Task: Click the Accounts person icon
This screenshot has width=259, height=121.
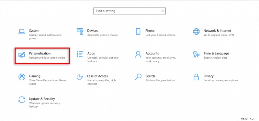Action: click(x=138, y=54)
